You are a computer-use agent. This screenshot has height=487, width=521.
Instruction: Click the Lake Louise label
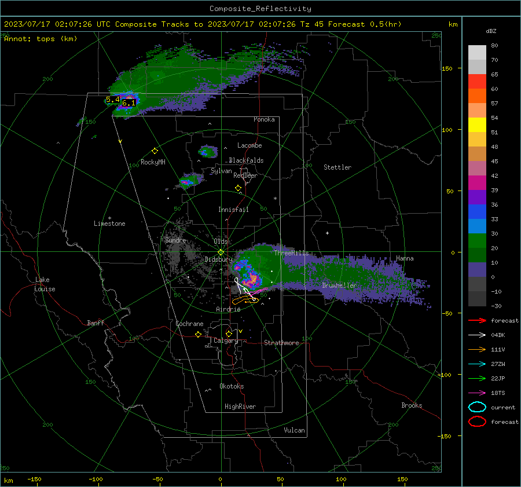click(x=45, y=284)
